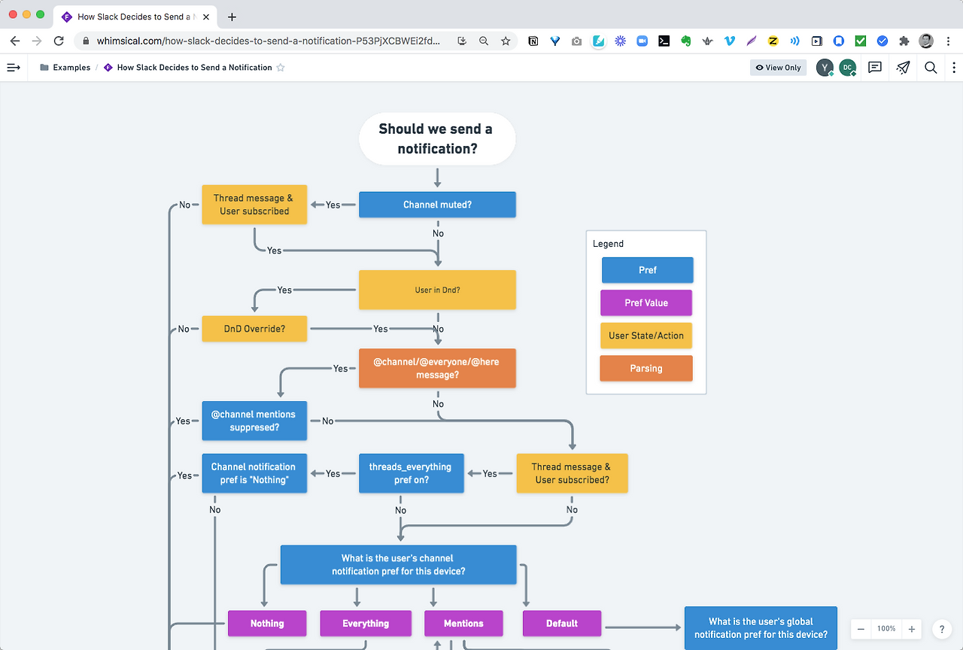Open the Vimeo extension icon
Screen dimensions: 963x650
[730, 41]
